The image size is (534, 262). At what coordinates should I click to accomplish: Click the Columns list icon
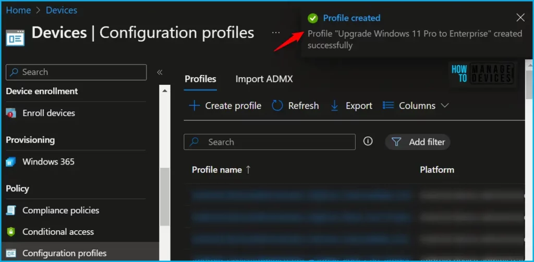coord(388,106)
